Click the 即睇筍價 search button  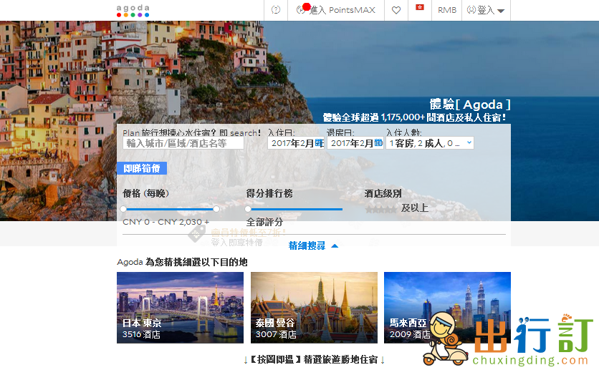(x=142, y=168)
